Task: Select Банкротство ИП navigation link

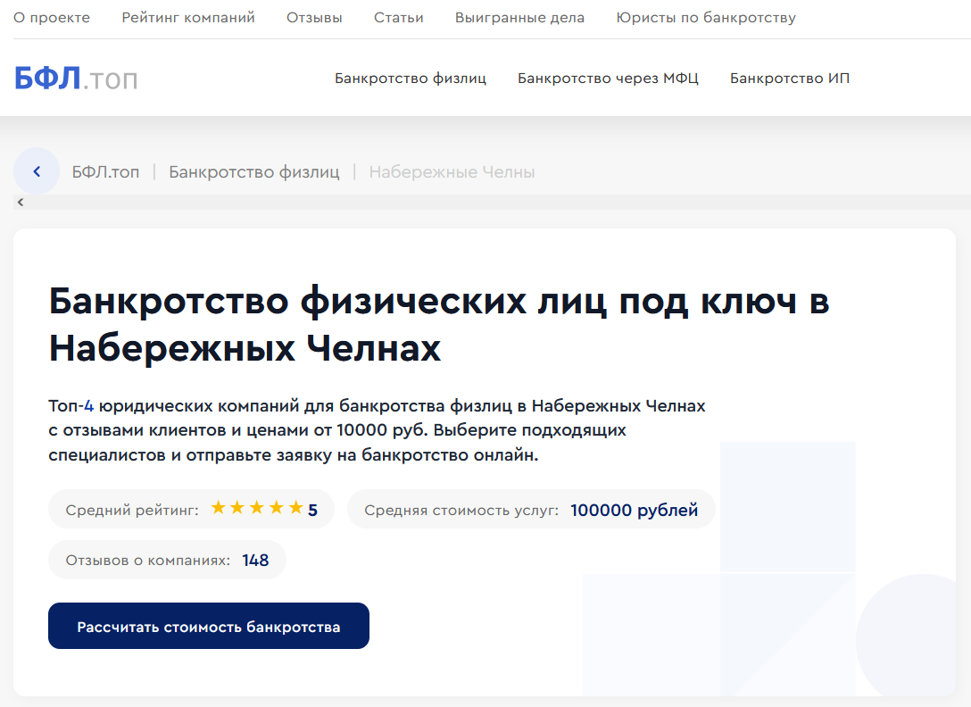Action: [790, 79]
